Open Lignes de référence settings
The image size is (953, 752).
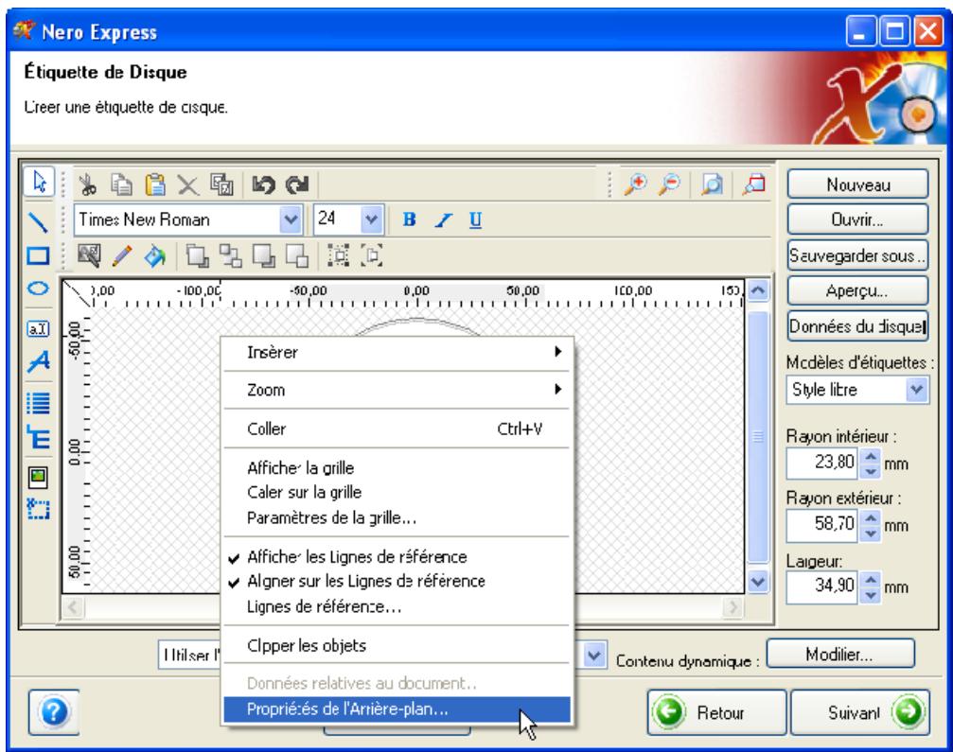click(397, 607)
